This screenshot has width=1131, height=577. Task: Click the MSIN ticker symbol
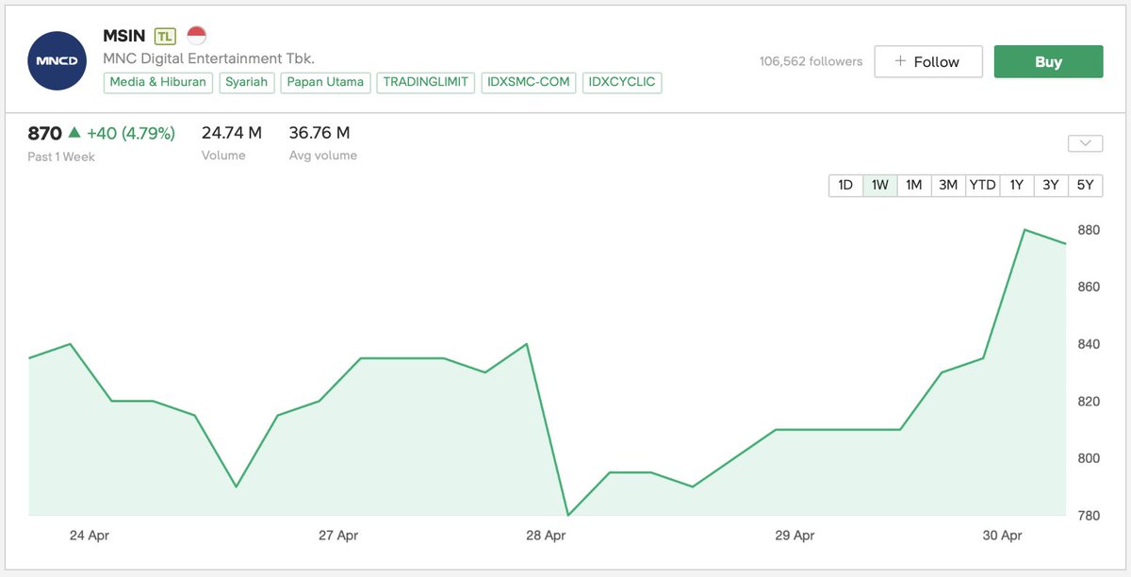(x=124, y=36)
